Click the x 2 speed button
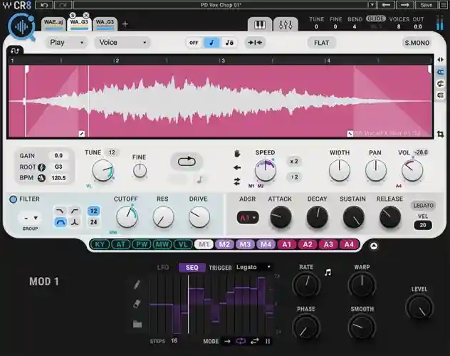The height and width of the screenshot is (356, 450). pyautogui.click(x=294, y=161)
